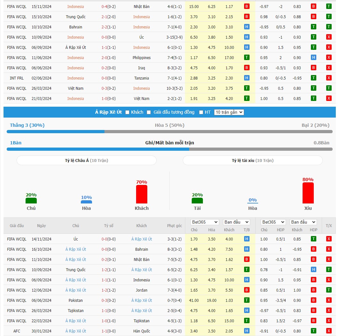339x336 pixels.
Task: Click blue H handicap icon in Trung Quốc 10/09/2024 row
Action: [x=313, y=270]
